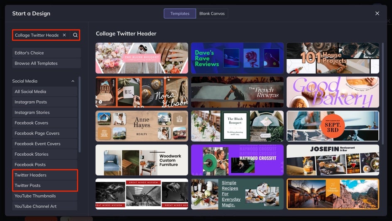392x221 pixels.
Task: Choose Anne Hayes Realty template
Action: [x=142, y=126]
